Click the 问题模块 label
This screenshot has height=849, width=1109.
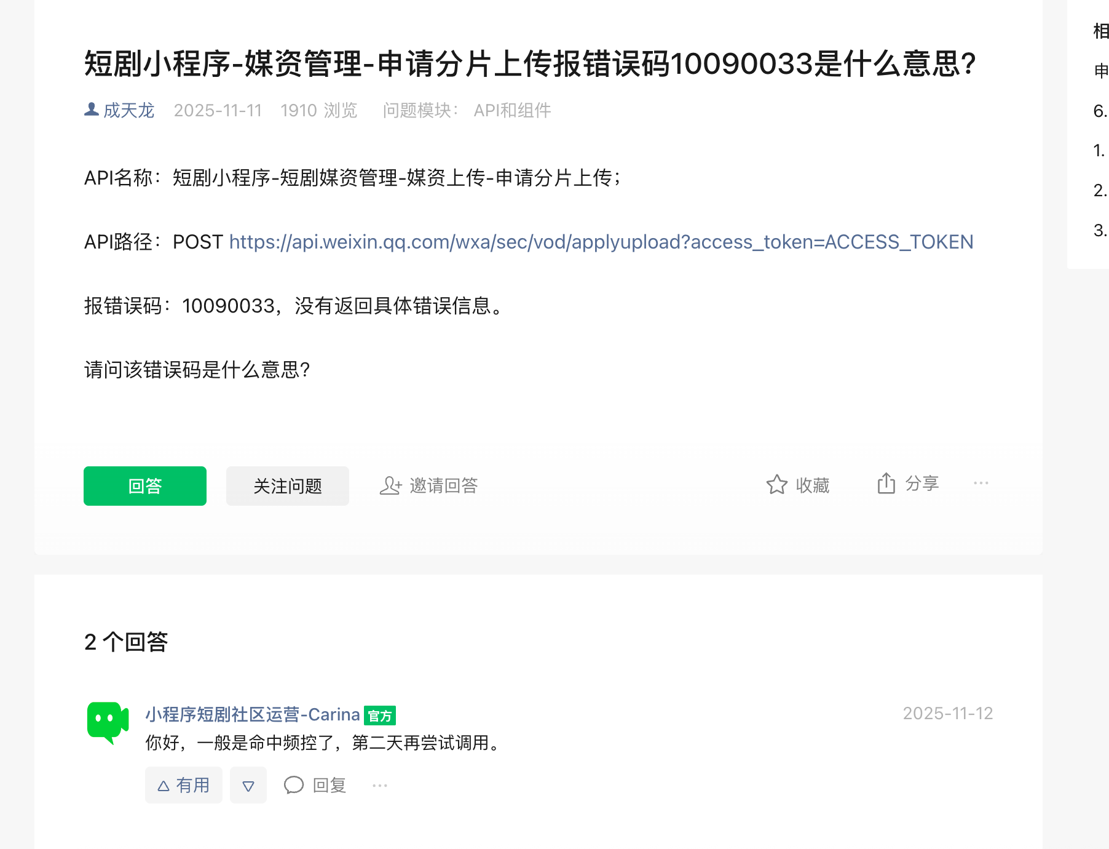(420, 111)
